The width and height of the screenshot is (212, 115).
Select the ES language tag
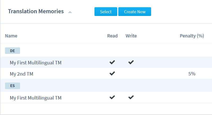(13, 86)
